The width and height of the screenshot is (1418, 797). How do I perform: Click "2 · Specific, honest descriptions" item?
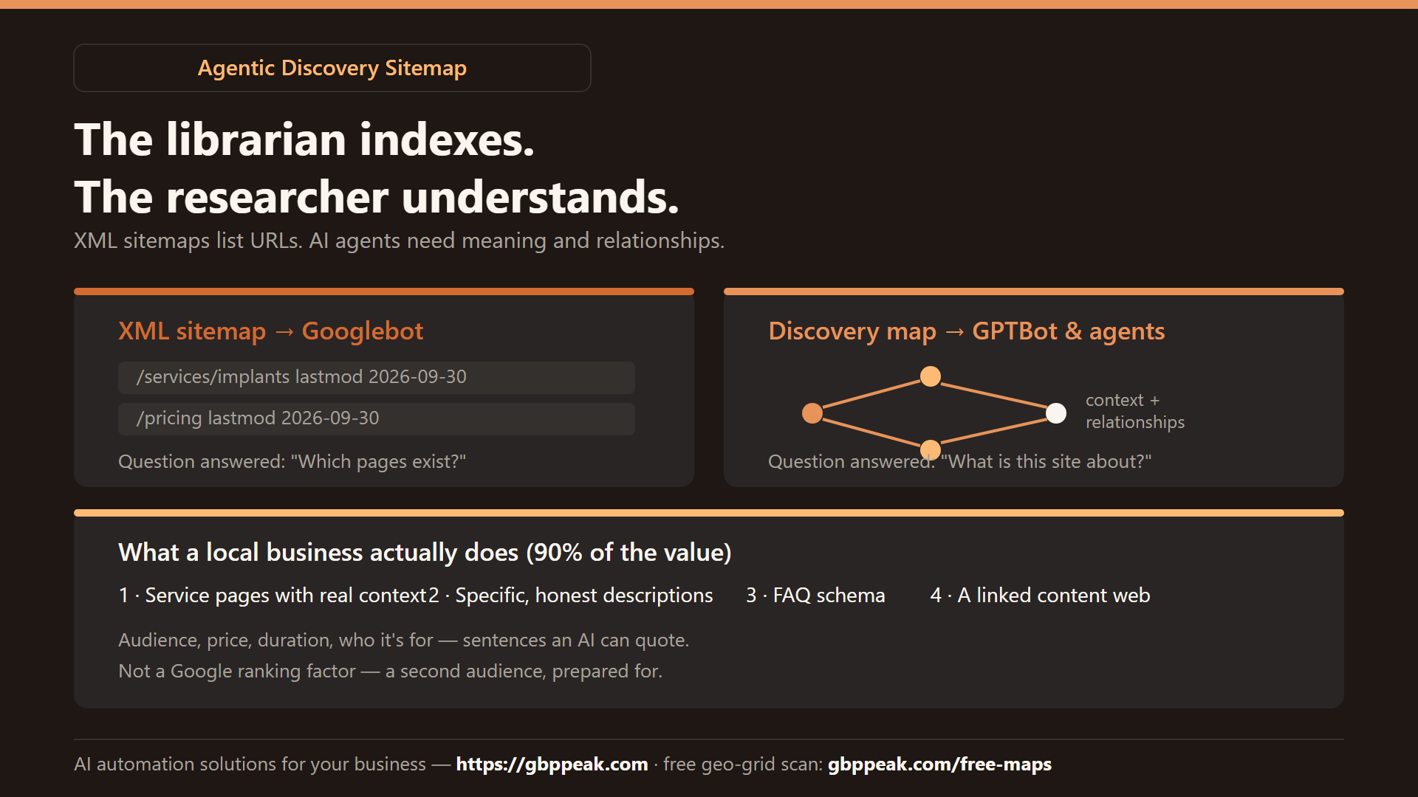(571, 595)
